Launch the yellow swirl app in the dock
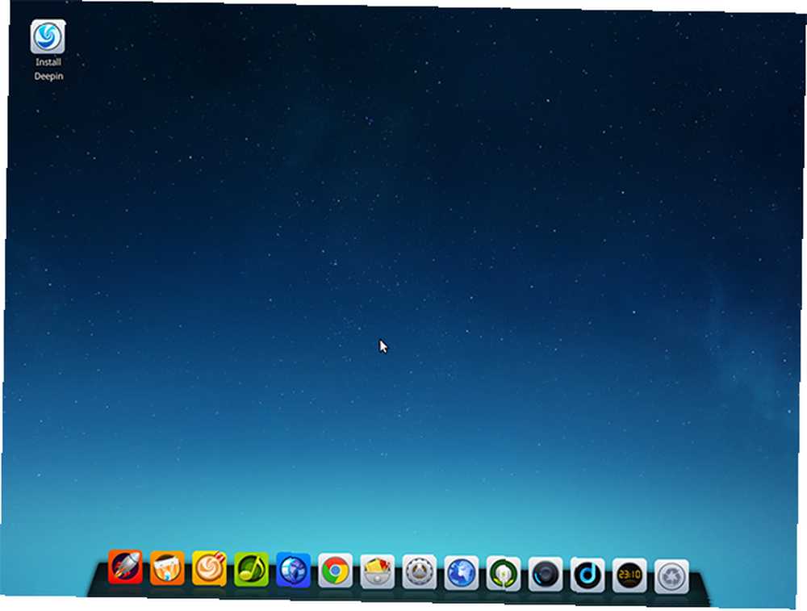The width and height of the screenshot is (807, 611). tap(209, 568)
